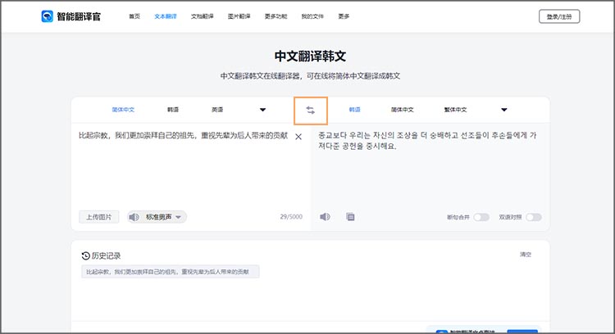Viewport: 615px width, 334px height.
Task: Select 简体中文 as source language
Action: click(123, 110)
